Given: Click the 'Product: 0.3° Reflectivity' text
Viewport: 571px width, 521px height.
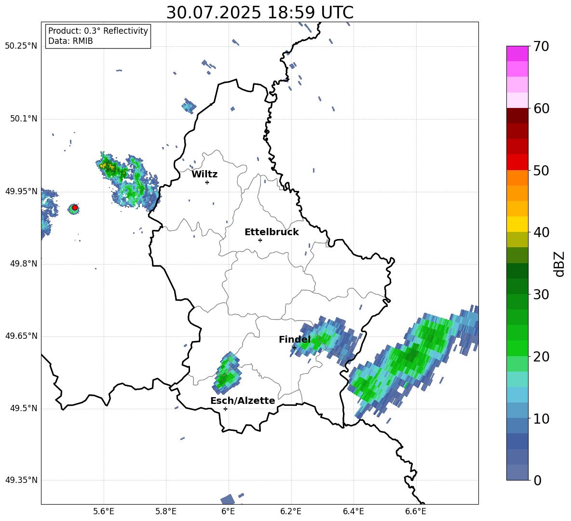Looking at the screenshot, I should [98, 30].
